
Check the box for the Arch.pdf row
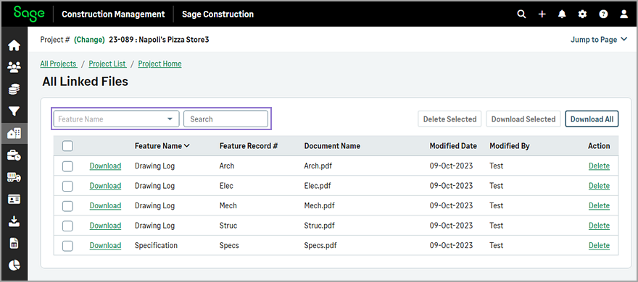[67, 166]
